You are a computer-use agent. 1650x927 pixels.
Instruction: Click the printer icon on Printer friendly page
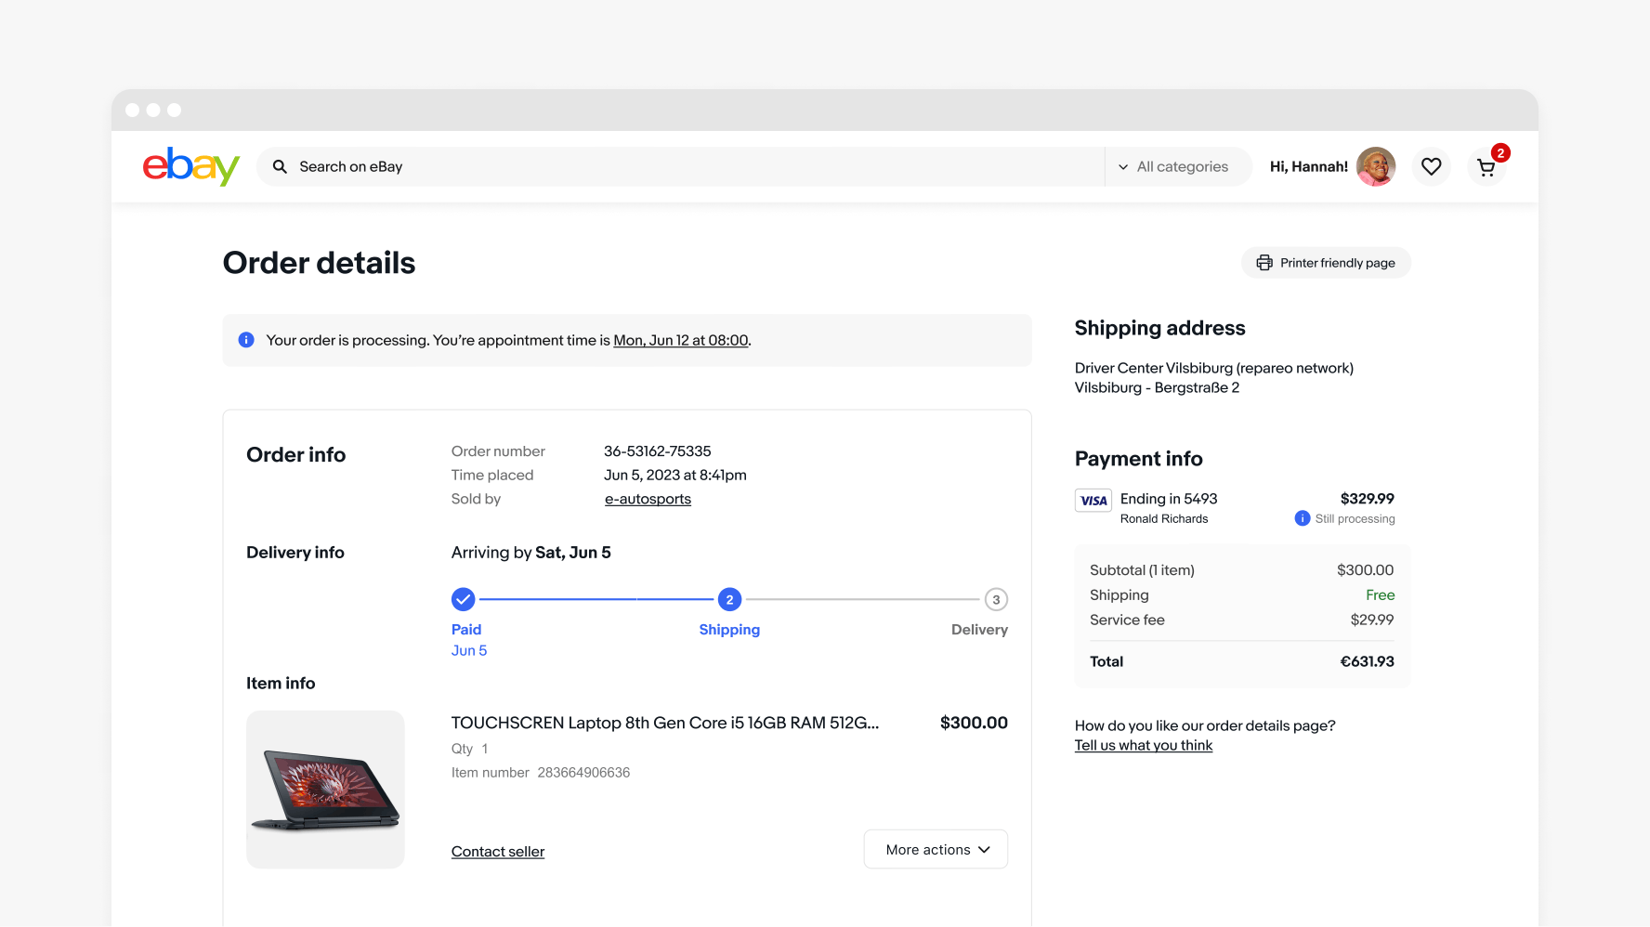click(x=1264, y=262)
